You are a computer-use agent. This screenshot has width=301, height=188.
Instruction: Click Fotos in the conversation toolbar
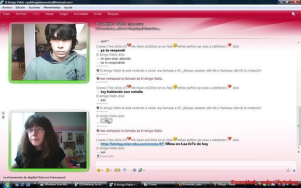point(6,14)
